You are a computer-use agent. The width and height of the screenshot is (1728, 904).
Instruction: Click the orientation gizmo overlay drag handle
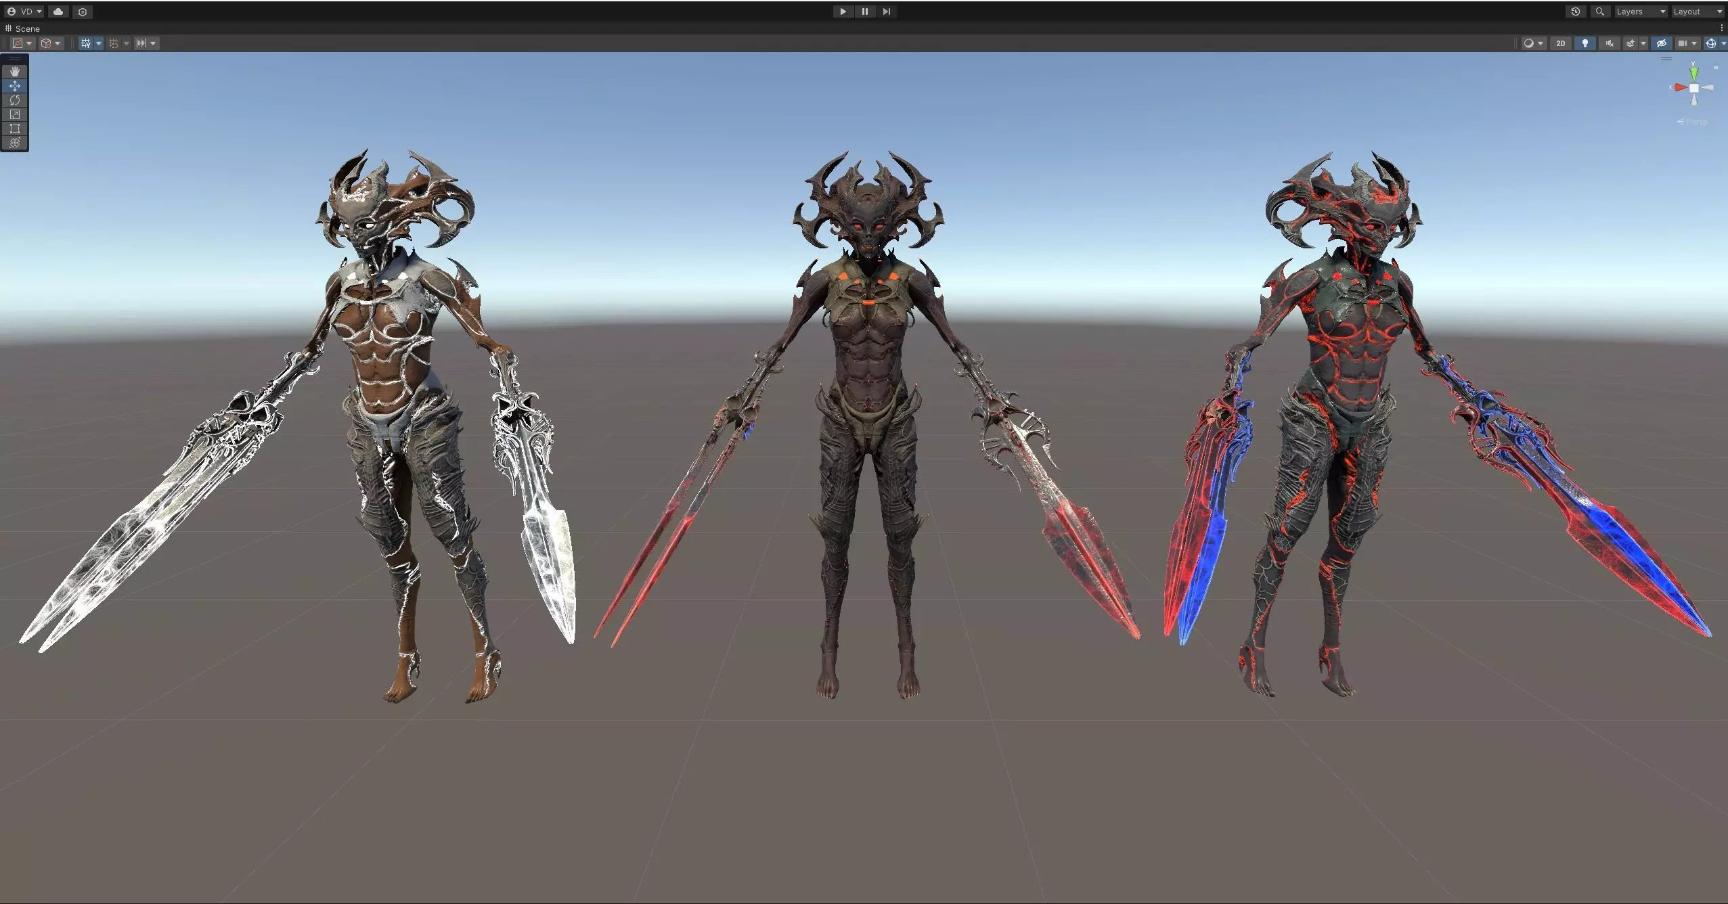coord(1666,59)
